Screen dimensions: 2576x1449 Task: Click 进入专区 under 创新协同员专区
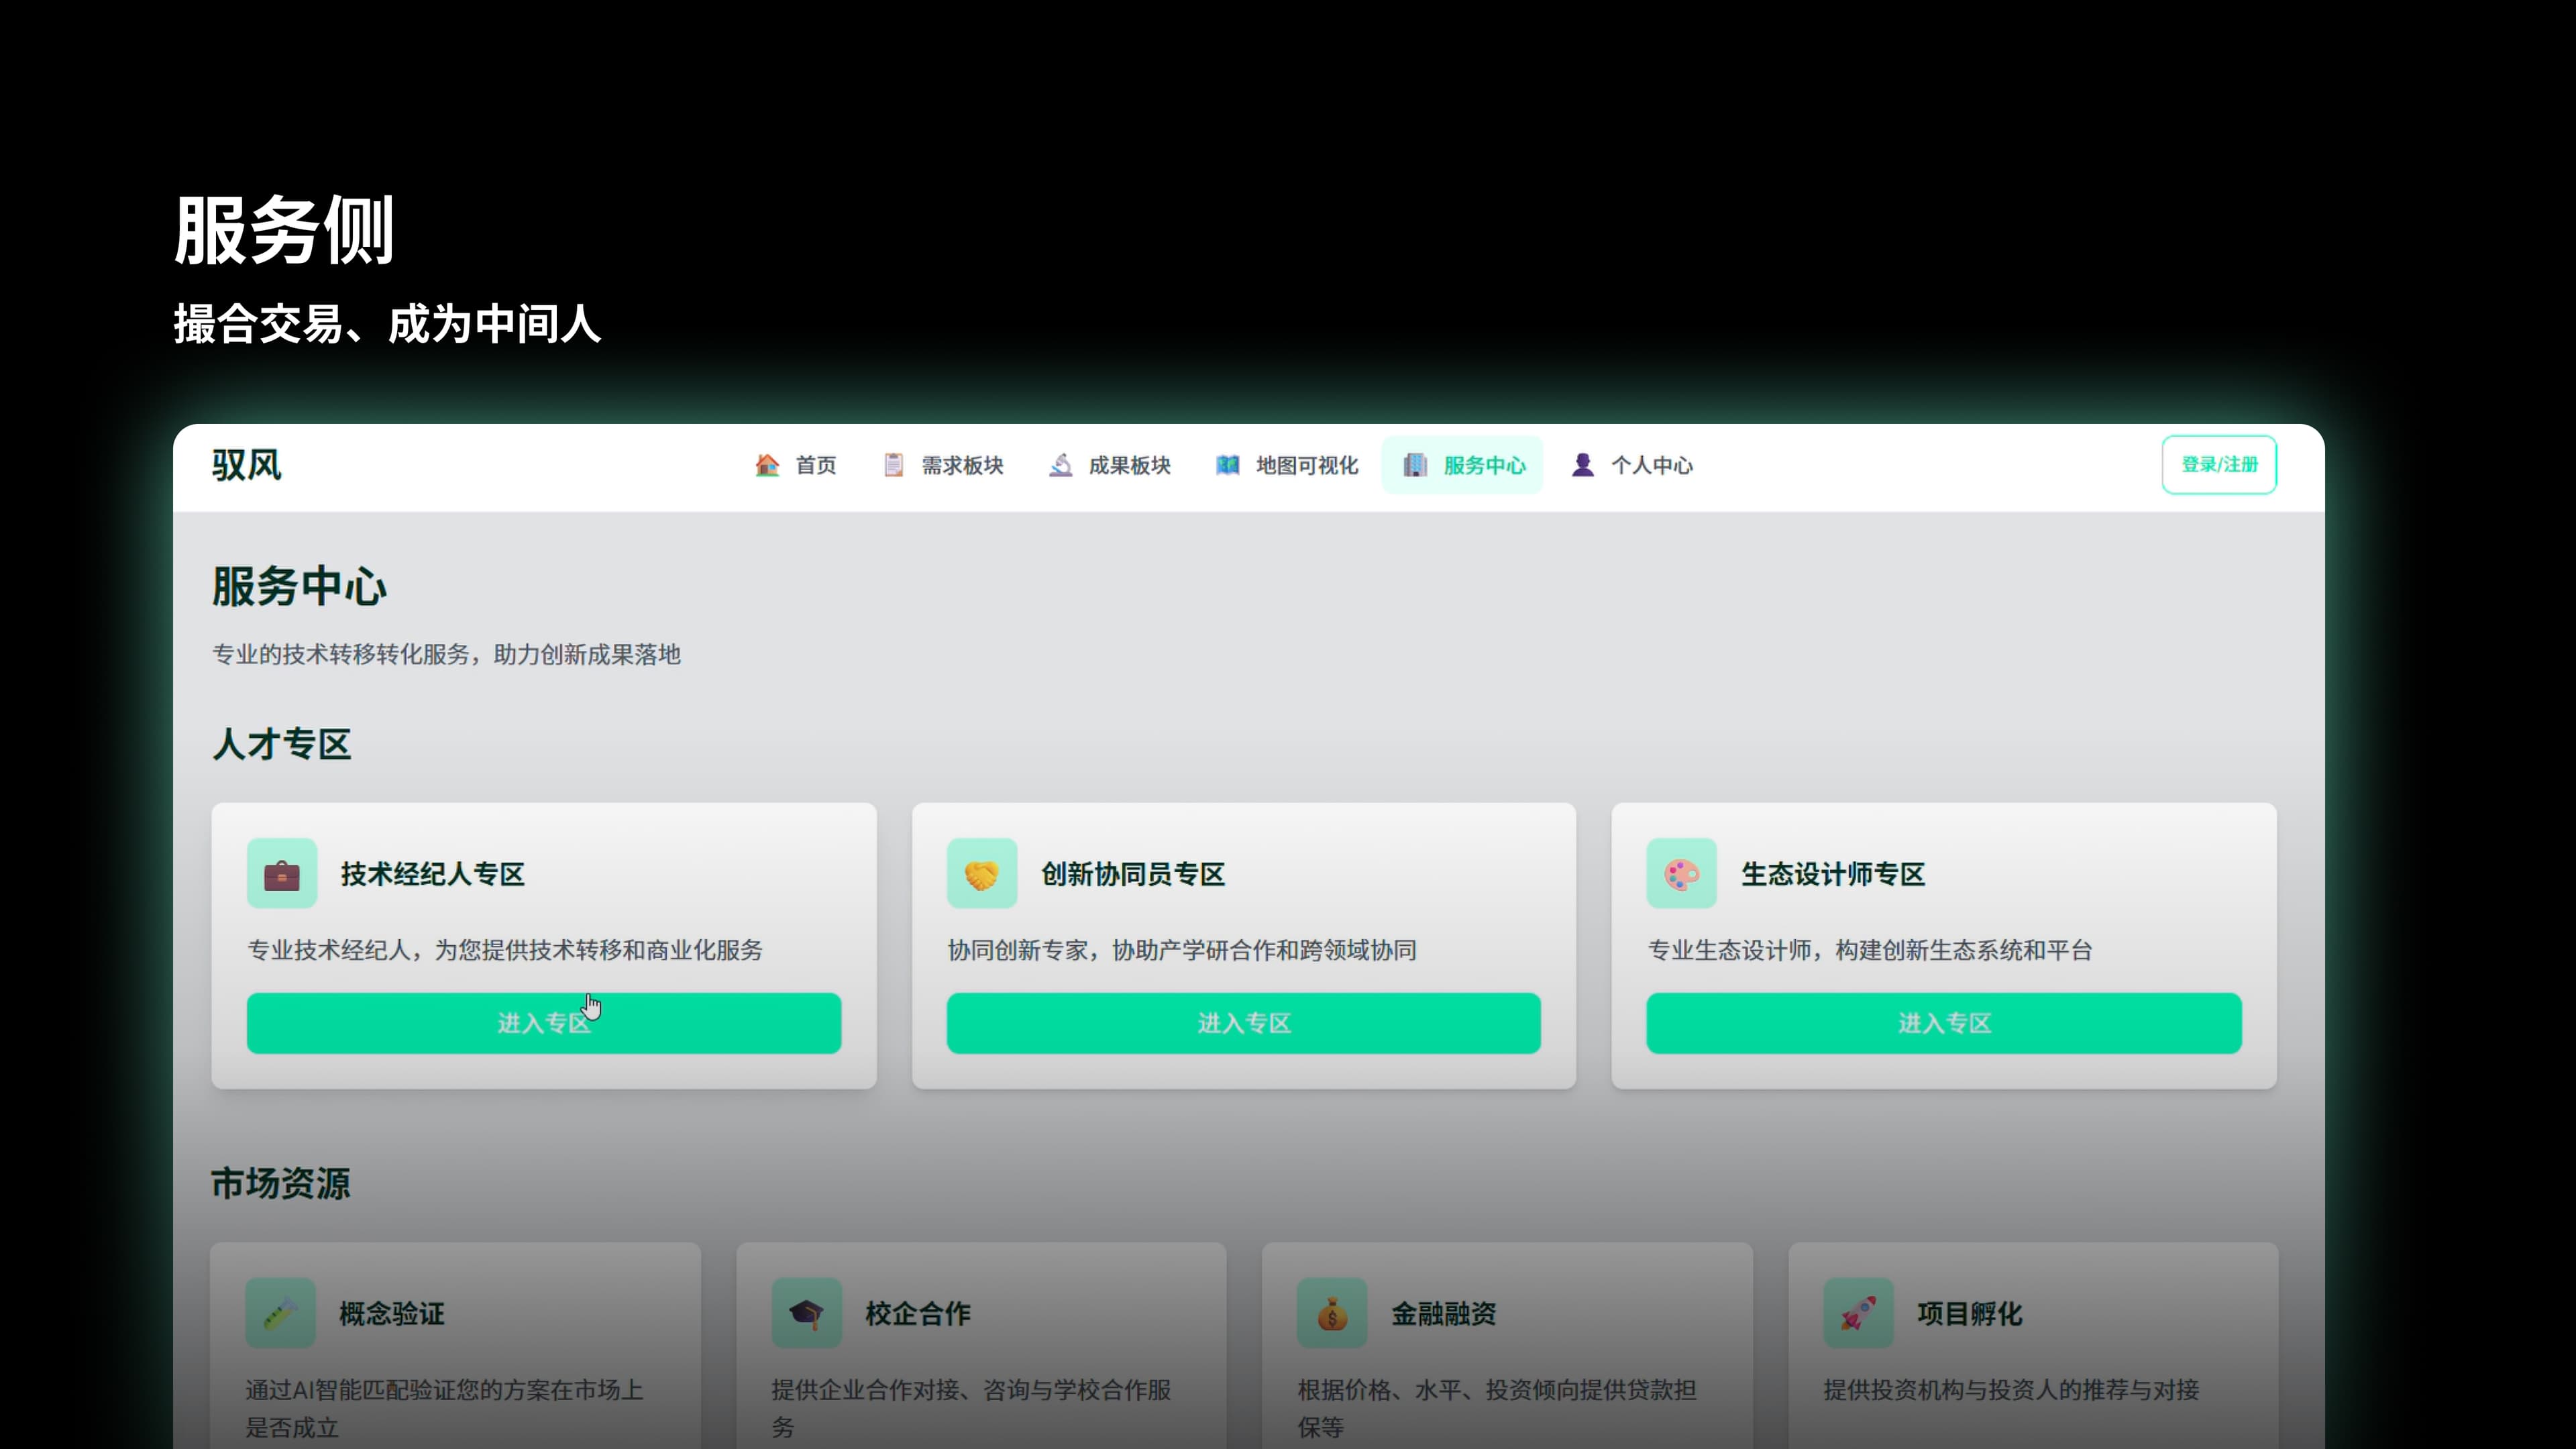pos(1244,1023)
